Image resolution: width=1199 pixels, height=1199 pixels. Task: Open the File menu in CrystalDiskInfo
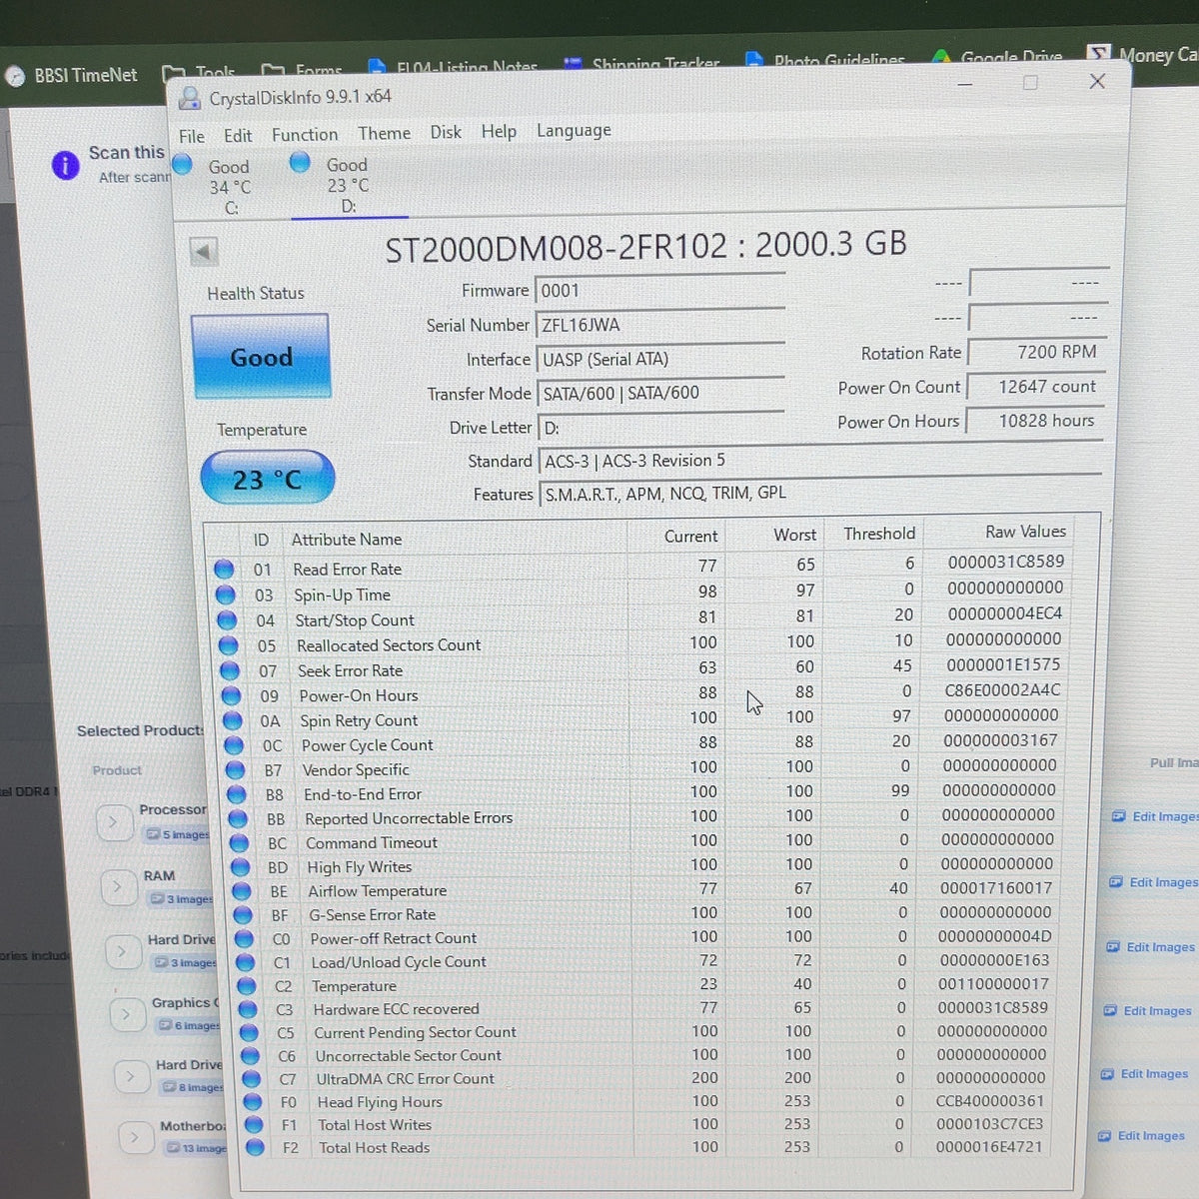(x=191, y=136)
